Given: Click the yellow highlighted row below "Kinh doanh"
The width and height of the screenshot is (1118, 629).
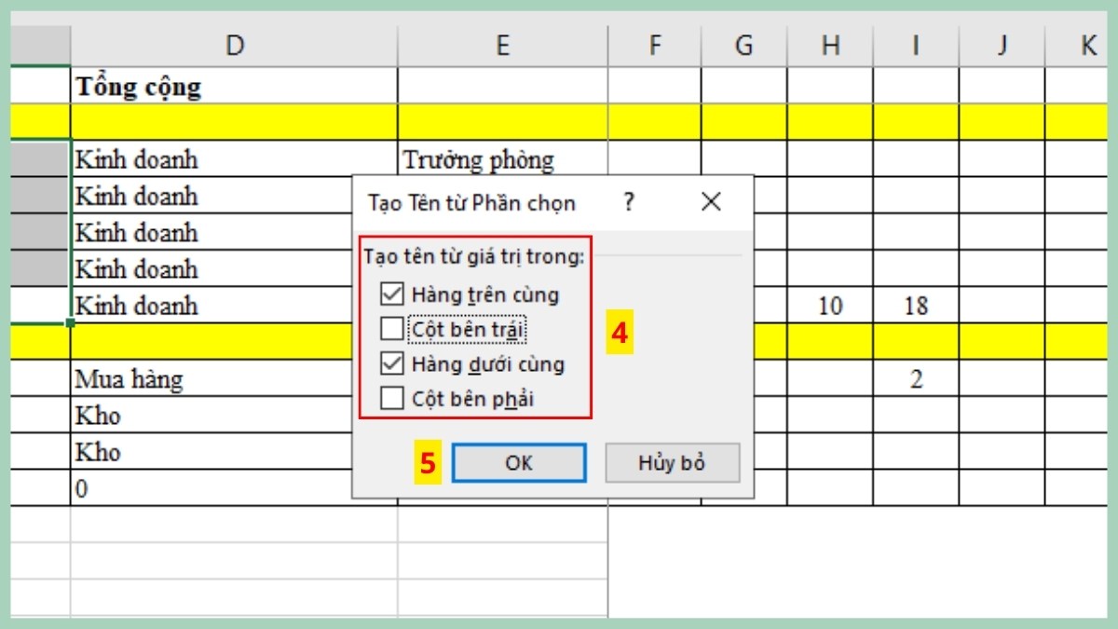Looking at the screenshot, I should (186, 342).
